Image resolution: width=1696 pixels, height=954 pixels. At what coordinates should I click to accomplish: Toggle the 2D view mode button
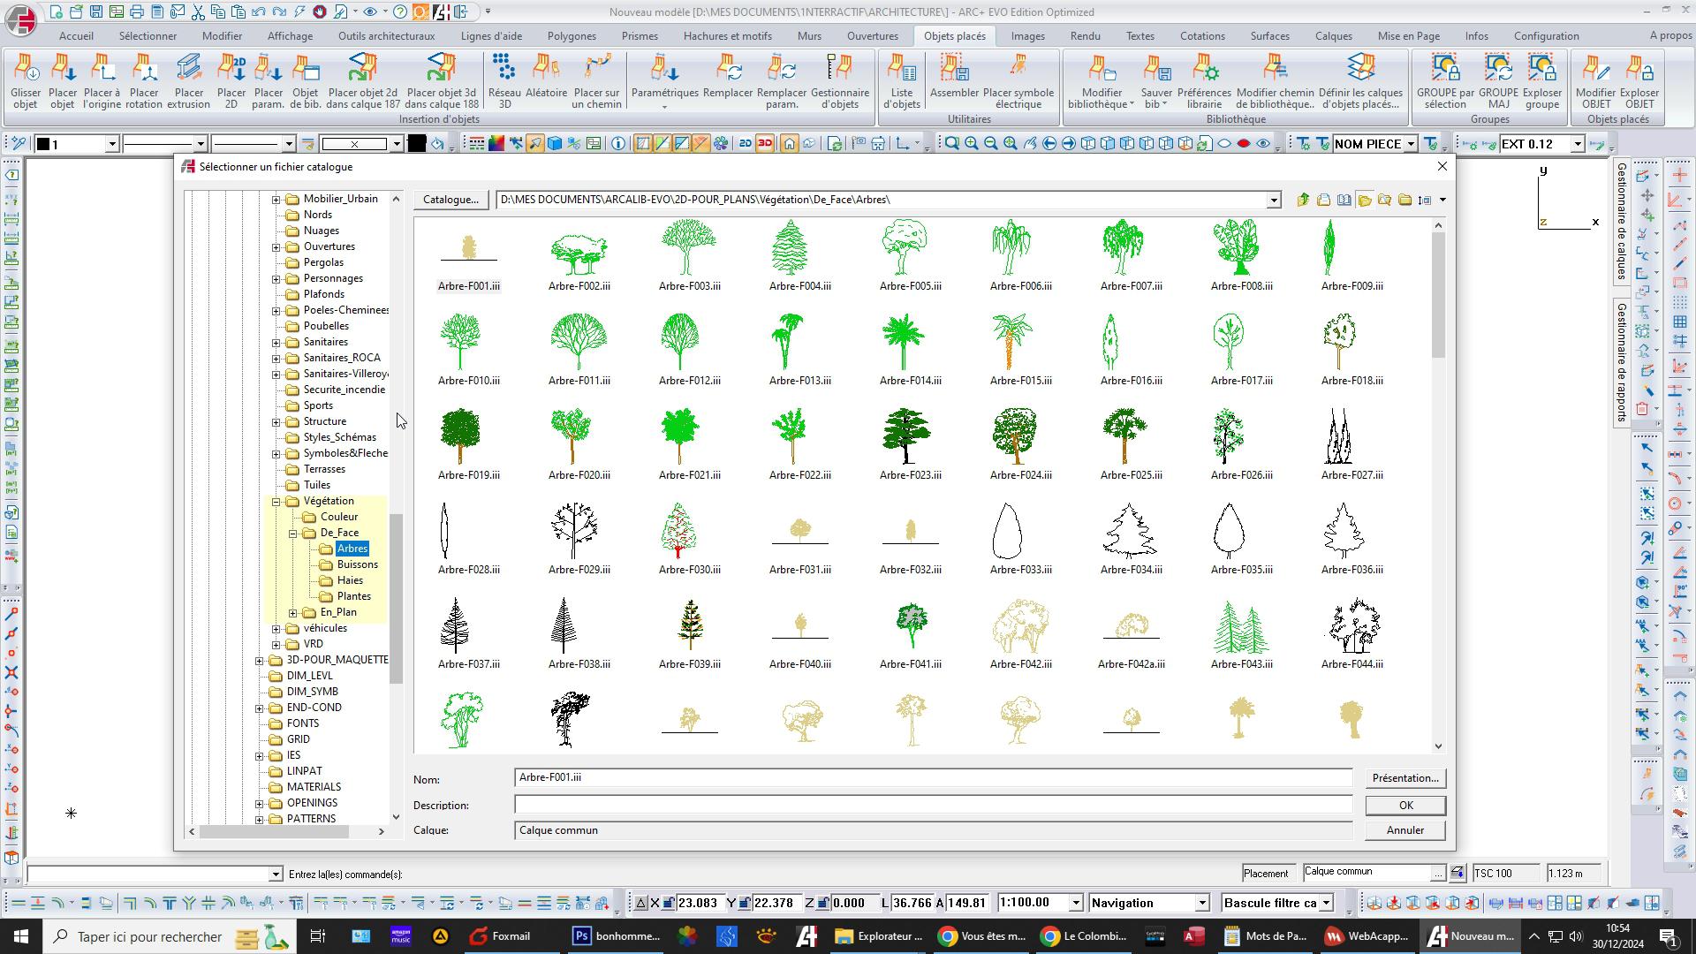coord(746,144)
